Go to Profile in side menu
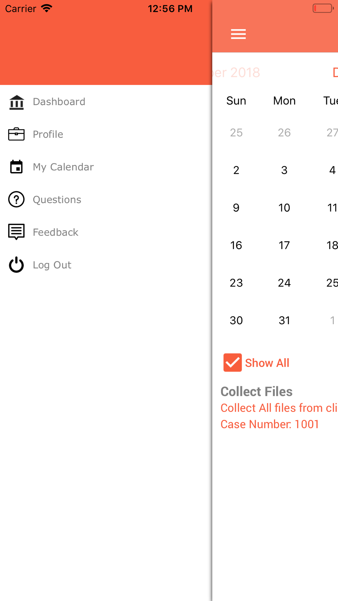The image size is (338, 601). tap(48, 134)
